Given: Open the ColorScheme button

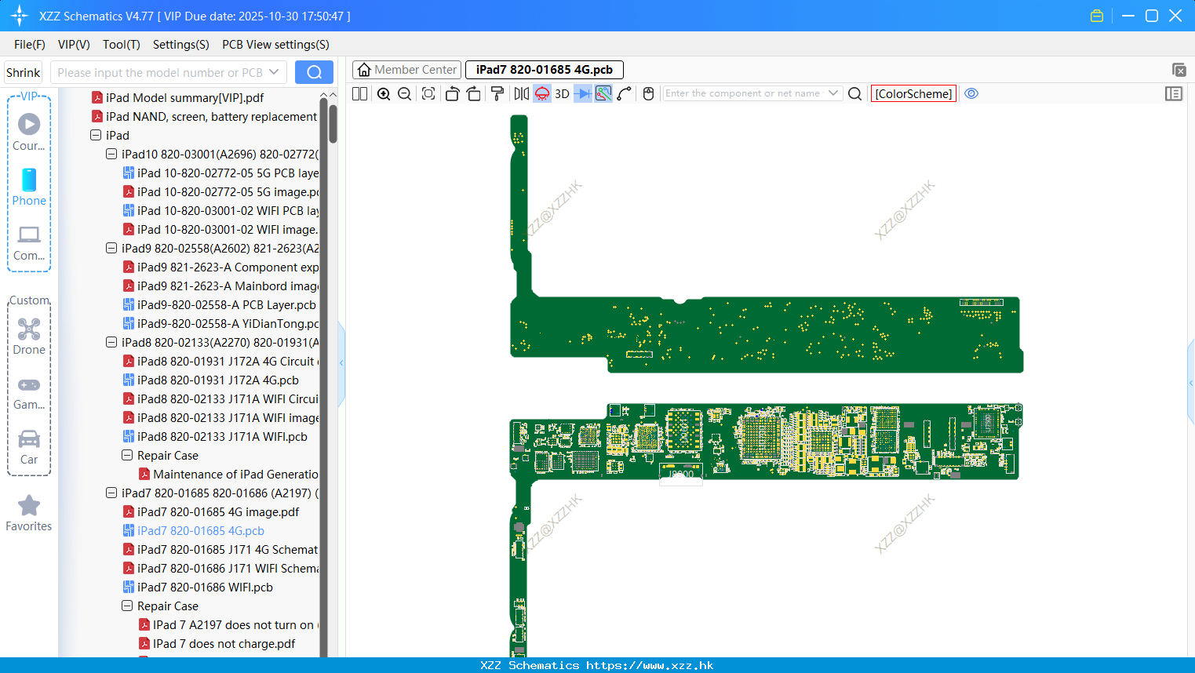Looking at the screenshot, I should (913, 93).
